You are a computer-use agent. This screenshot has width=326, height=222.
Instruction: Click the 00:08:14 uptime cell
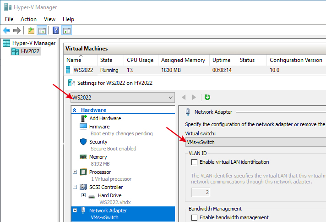point(222,70)
